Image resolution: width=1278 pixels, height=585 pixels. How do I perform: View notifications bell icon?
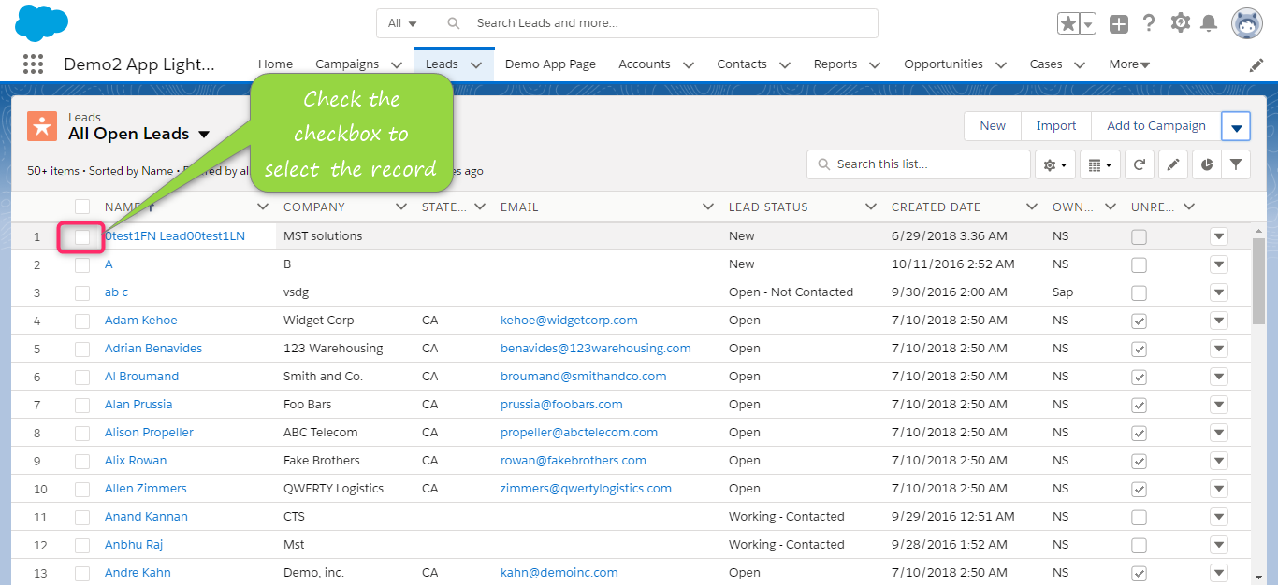[1209, 23]
